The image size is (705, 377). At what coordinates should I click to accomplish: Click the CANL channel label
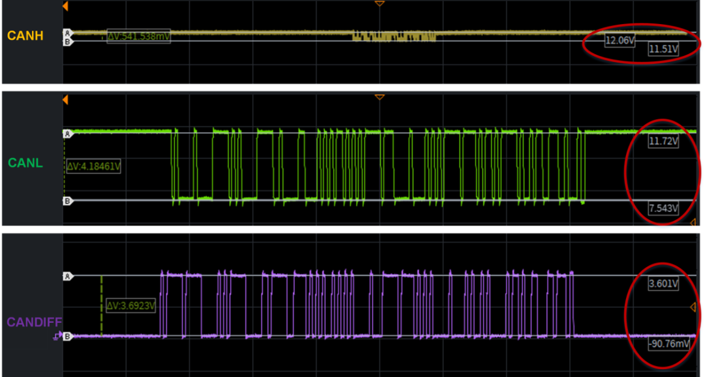click(25, 162)
